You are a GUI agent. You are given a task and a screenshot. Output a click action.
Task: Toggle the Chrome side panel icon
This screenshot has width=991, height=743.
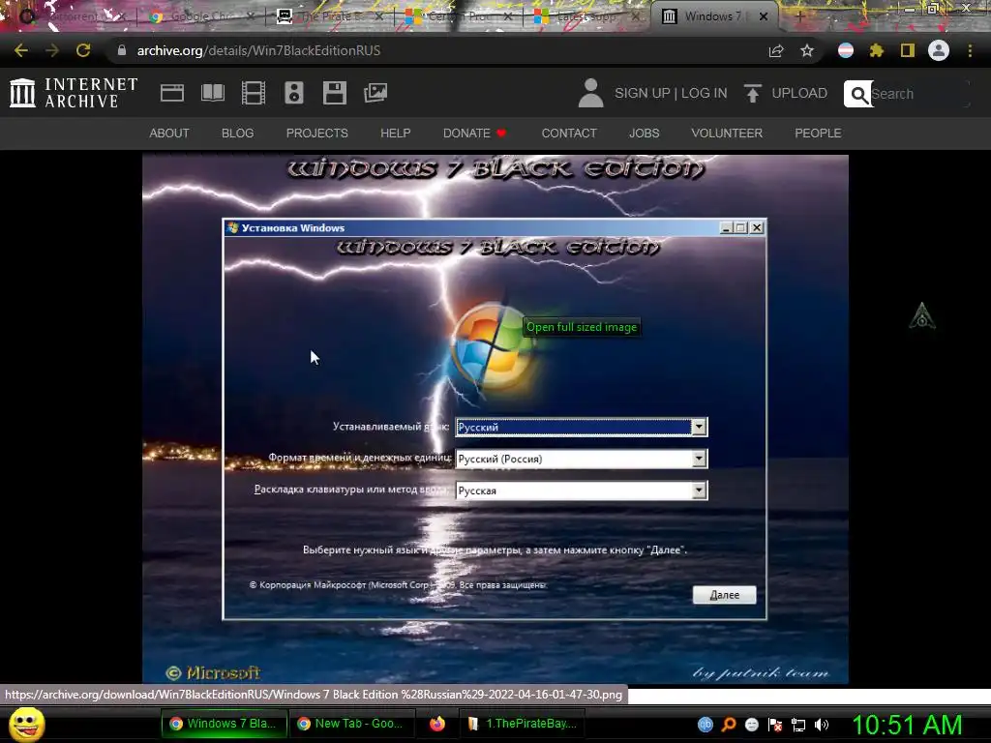908,50
